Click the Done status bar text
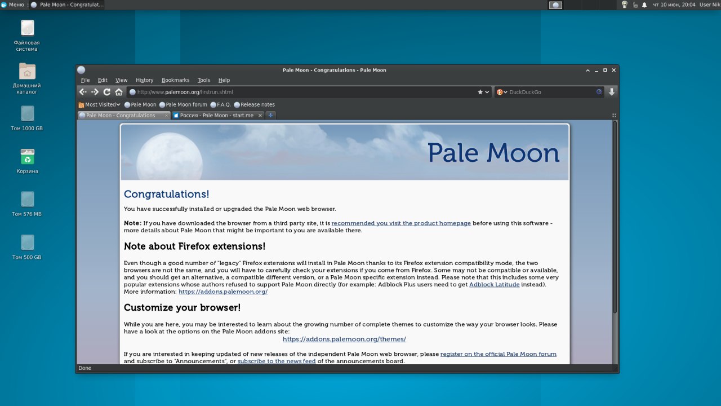The width and height of the screenshot is (721, 406). click(84, 368)
